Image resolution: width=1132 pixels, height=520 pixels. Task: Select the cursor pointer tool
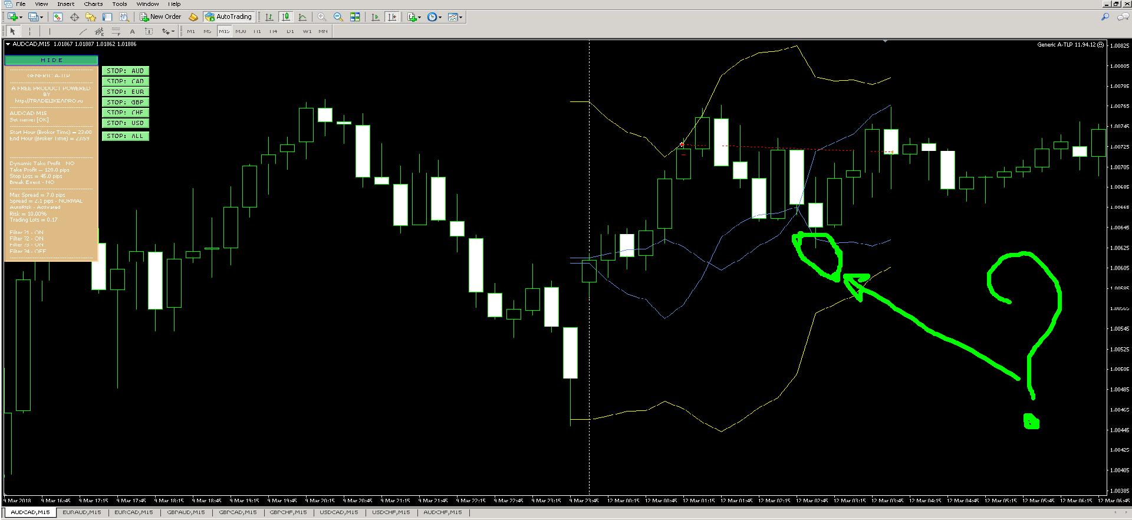point(12,31)
